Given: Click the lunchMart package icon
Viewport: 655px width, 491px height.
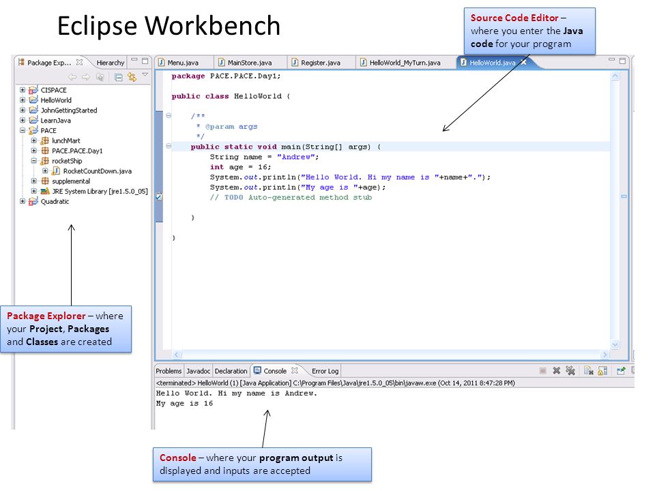Looking at the screenshot, I should [45, 140].
